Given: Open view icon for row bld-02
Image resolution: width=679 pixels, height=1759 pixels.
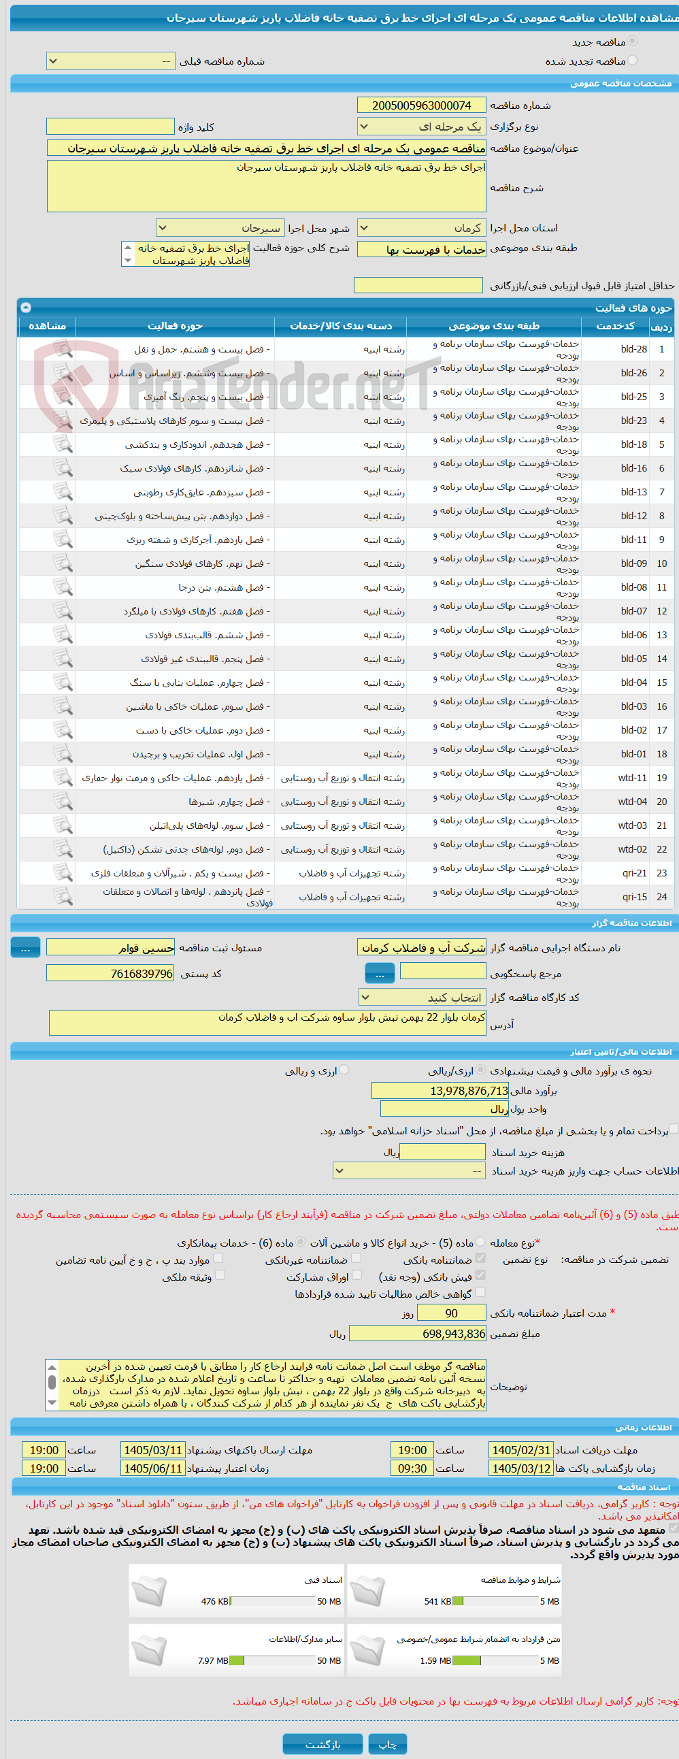Looking at the screenshot, I should (x=63, y=730).
